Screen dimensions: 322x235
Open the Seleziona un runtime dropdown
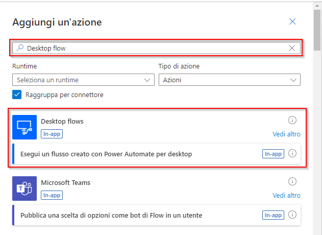tap(83, 80)
